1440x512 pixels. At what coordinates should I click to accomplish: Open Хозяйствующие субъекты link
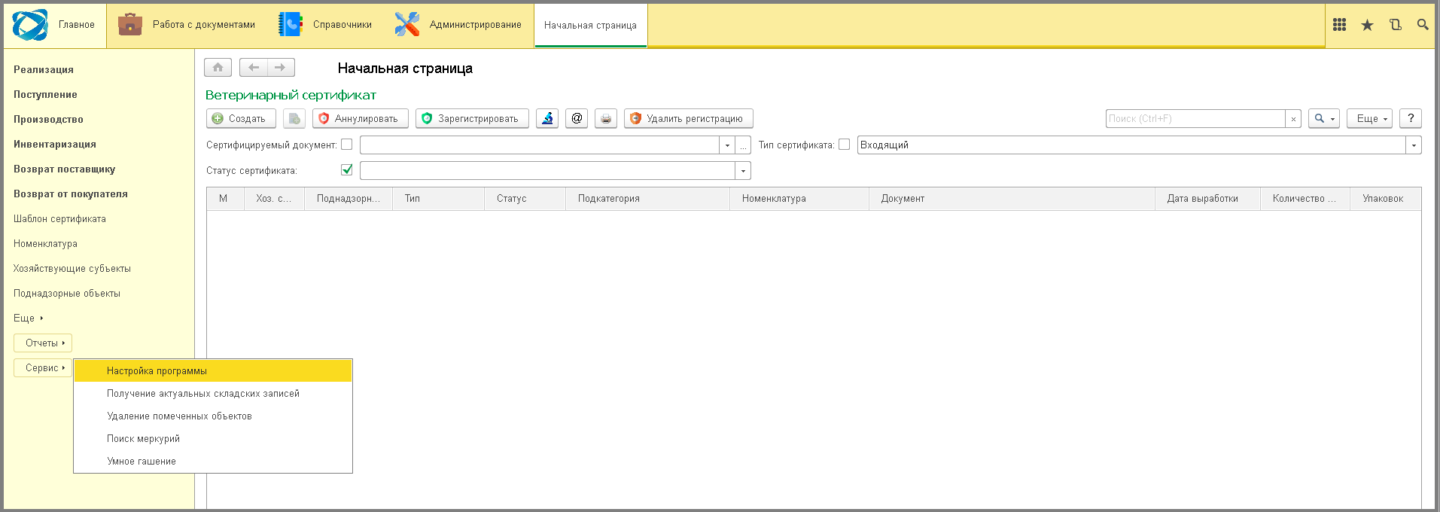(x=72, y=268)
